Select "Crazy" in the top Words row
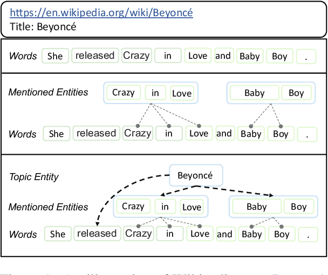The image size is (328, 275). (136, 55)
